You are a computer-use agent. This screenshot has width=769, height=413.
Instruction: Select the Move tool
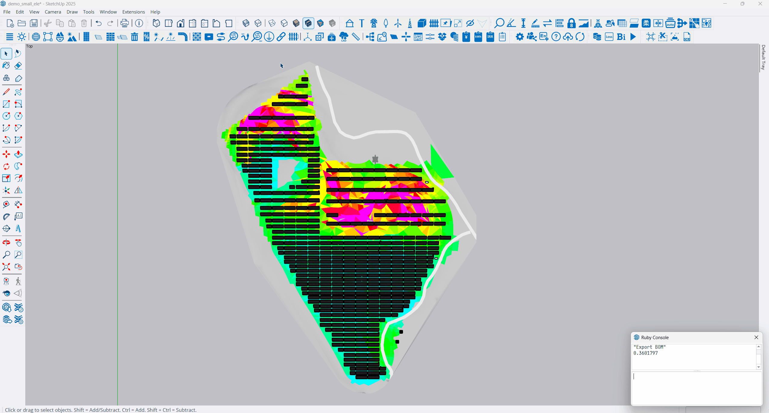pos(6,154)
